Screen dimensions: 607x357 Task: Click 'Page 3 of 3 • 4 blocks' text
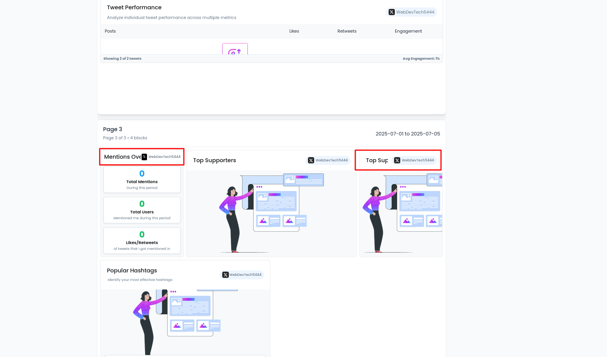(x=125, y=138)
